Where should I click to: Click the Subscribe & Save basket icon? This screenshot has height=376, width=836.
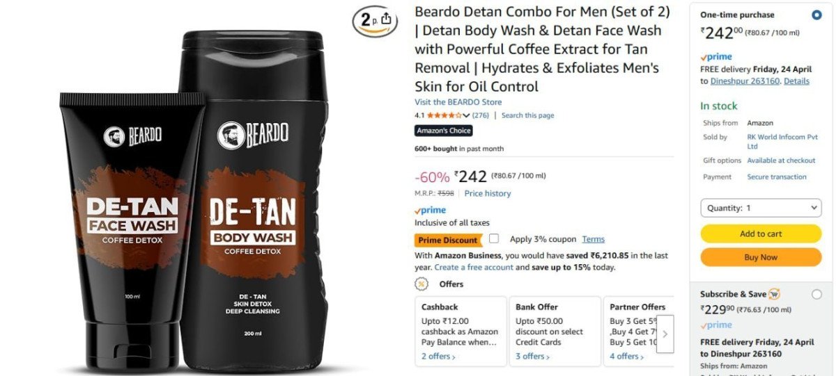pos(774,294)
